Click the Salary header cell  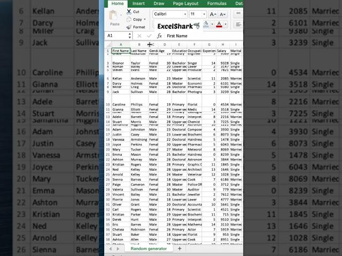(x=223, y=51)
